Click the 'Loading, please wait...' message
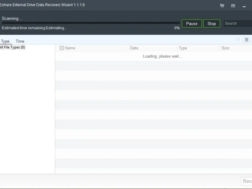Image resolution: width=252 pixels, height=189 pixels. (163, 56)
